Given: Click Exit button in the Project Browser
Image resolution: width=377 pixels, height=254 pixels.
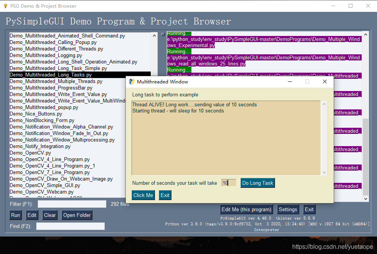Looking at the screenshot, I should coord(309,209).
